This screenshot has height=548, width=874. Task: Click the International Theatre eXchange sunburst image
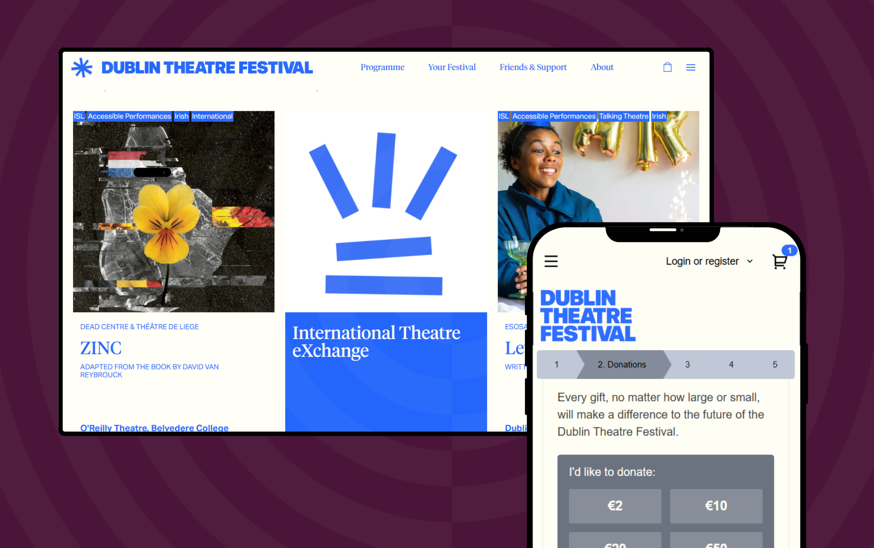[386, 211]
